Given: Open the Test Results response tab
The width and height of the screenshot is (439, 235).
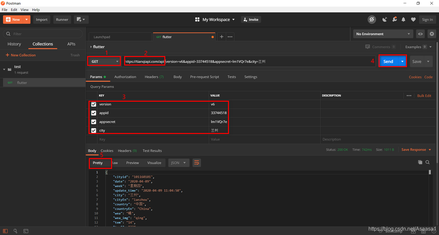Looking at the screenshot, I should coord(152,151).
